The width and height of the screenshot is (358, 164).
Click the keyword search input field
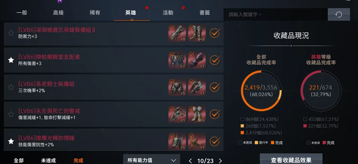coord(276,15)
